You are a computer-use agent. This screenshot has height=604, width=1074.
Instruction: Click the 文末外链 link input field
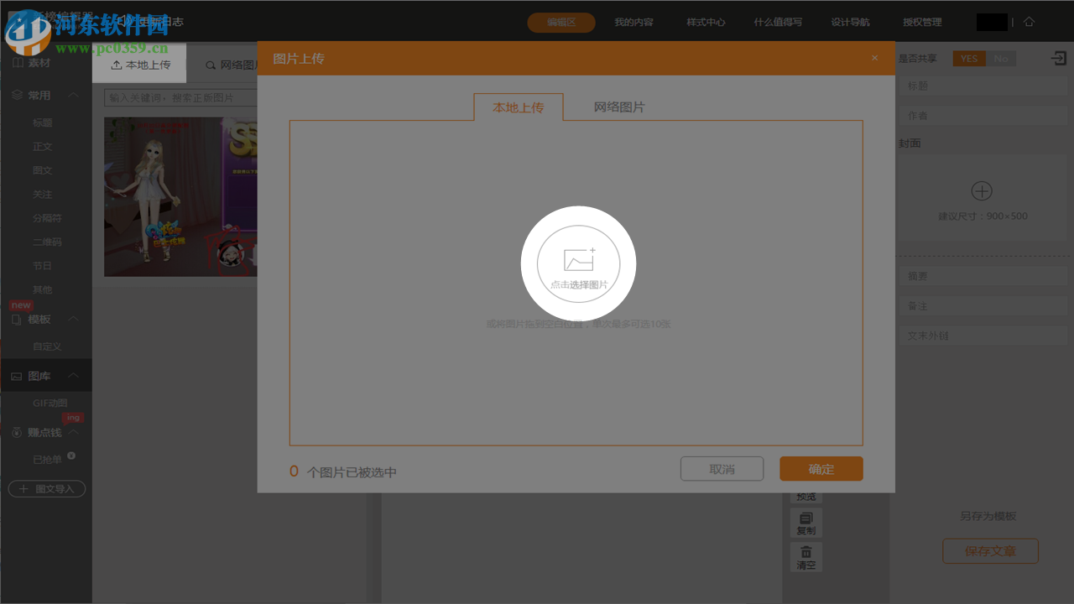(983, 336)
